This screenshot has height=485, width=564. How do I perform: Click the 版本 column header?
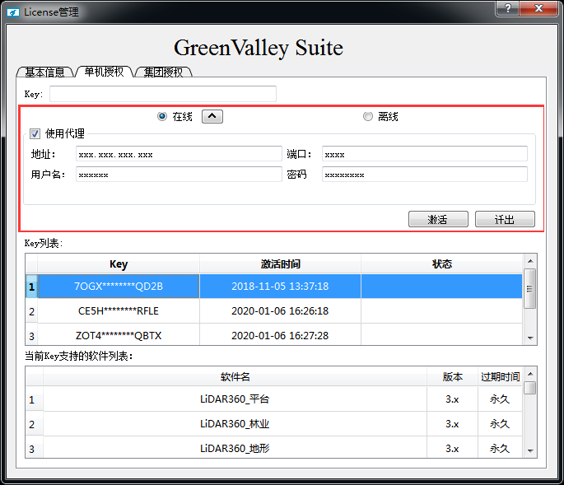coord(453,376)
